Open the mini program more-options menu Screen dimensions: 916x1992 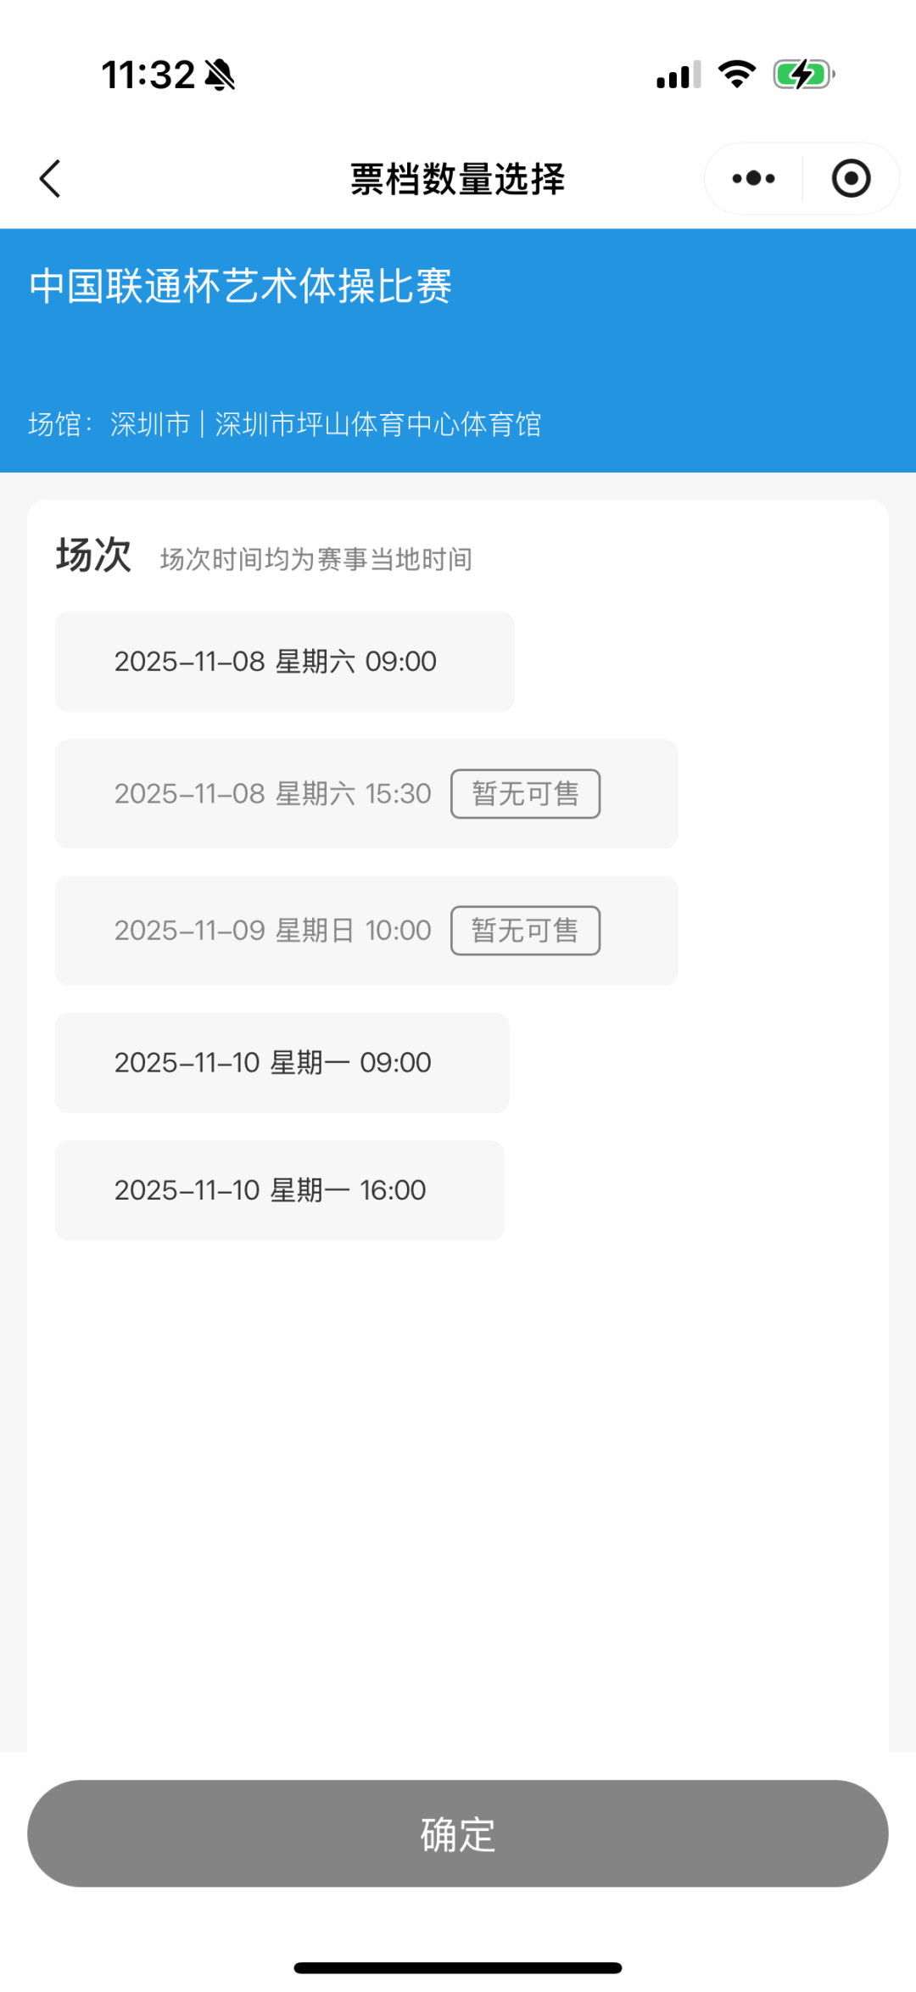point(753,179)
